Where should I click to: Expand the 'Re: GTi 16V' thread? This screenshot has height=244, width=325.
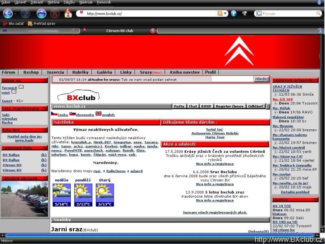(x=275, y=104)
